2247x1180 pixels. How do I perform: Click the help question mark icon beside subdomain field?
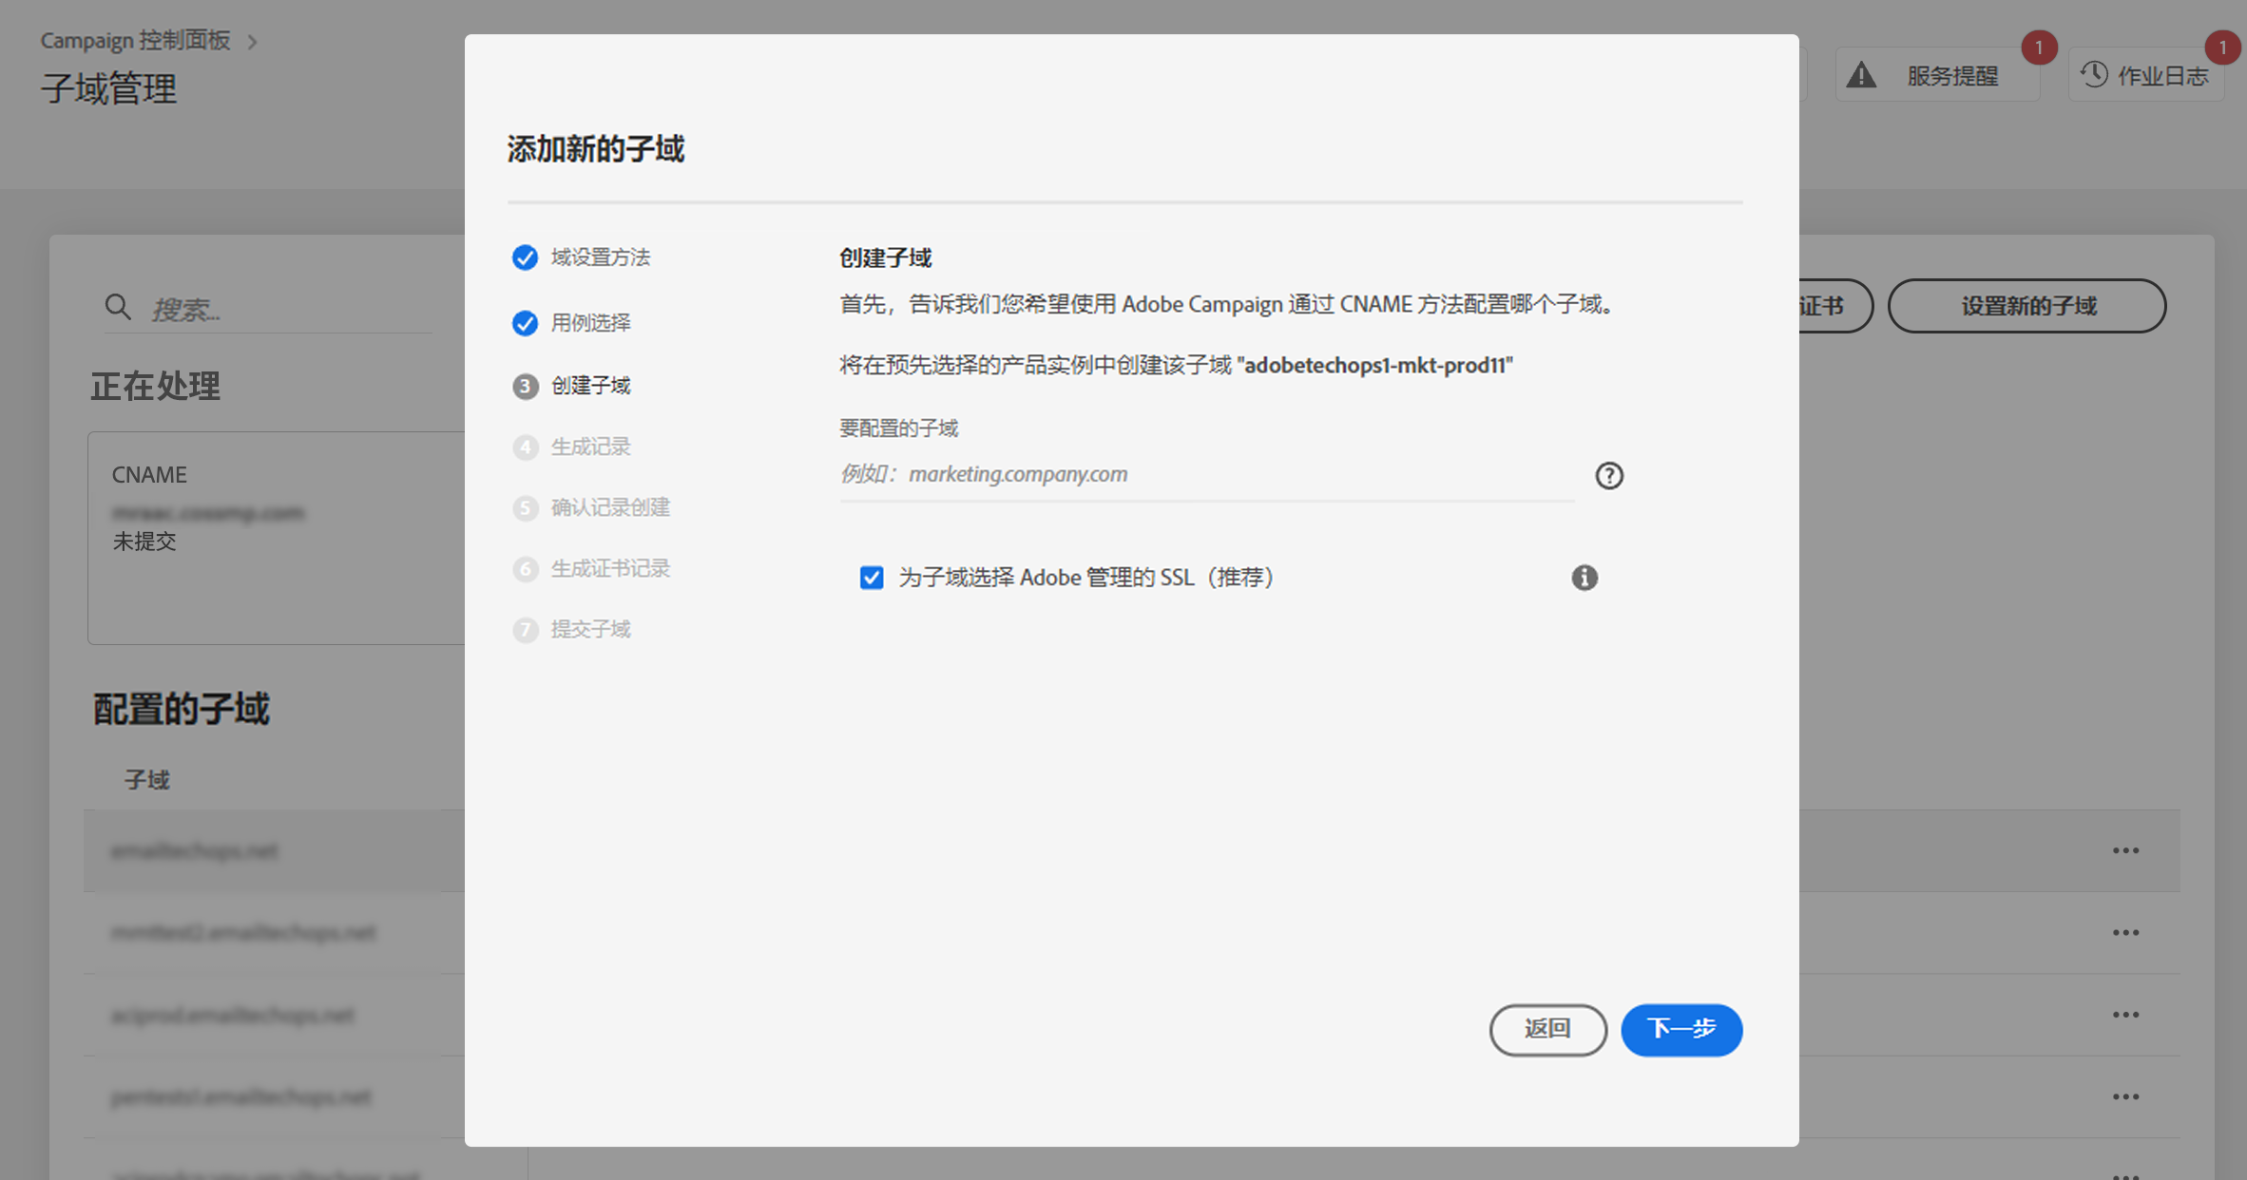tap(1608, 475)
